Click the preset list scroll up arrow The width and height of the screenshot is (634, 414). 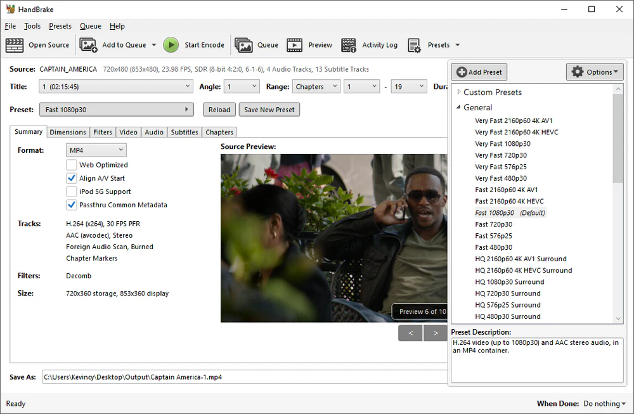(x=618, y=89)
